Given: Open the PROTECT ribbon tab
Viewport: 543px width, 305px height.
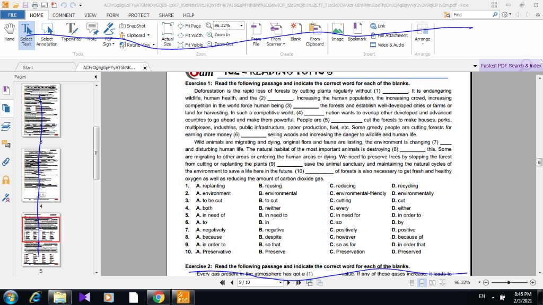Looking at the screenshot, I should (139, 15).
